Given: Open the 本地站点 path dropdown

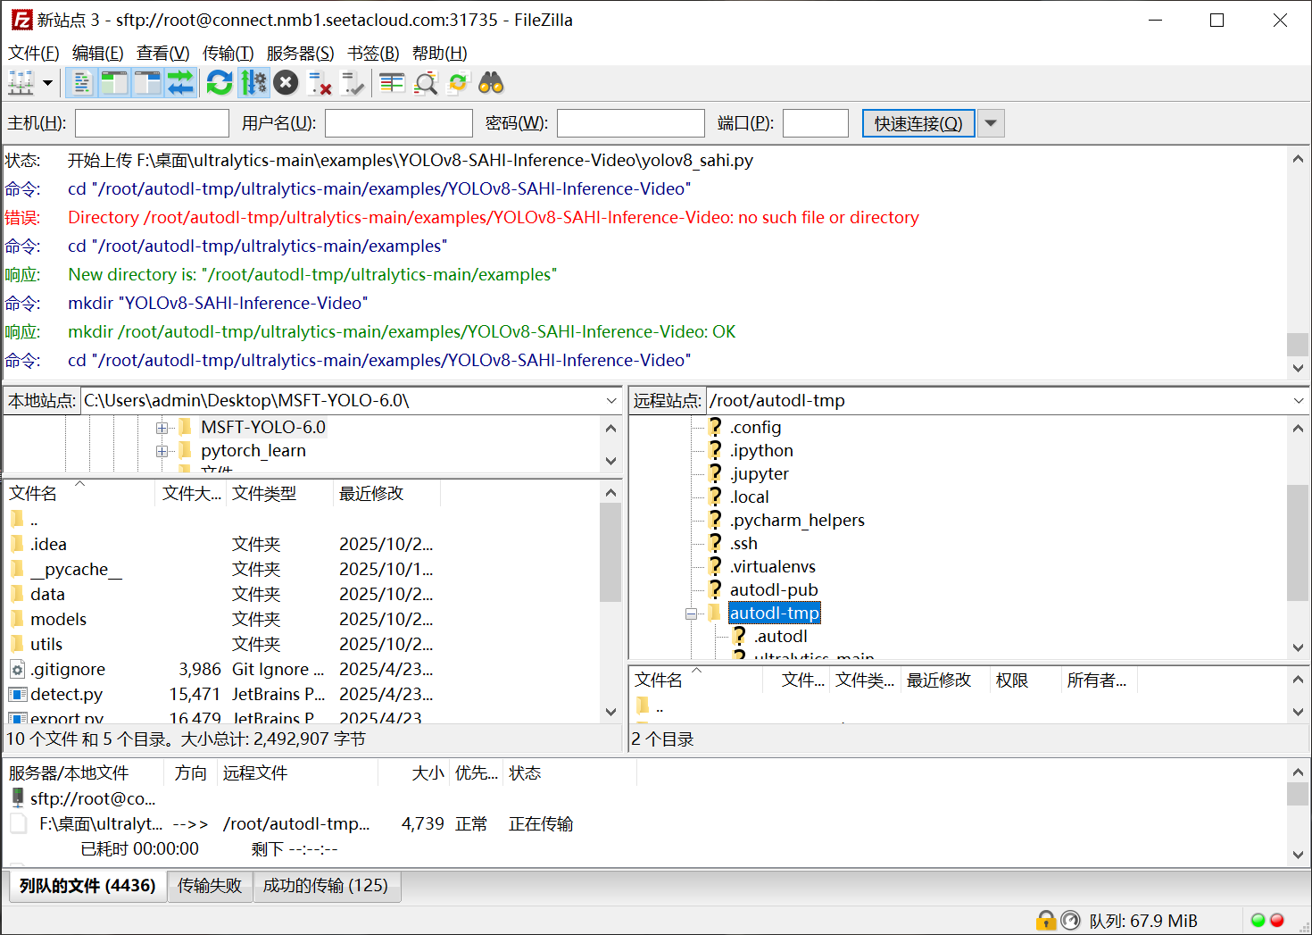Looking at the screenshot, I should pyautogui.click(x=611, y=401).
